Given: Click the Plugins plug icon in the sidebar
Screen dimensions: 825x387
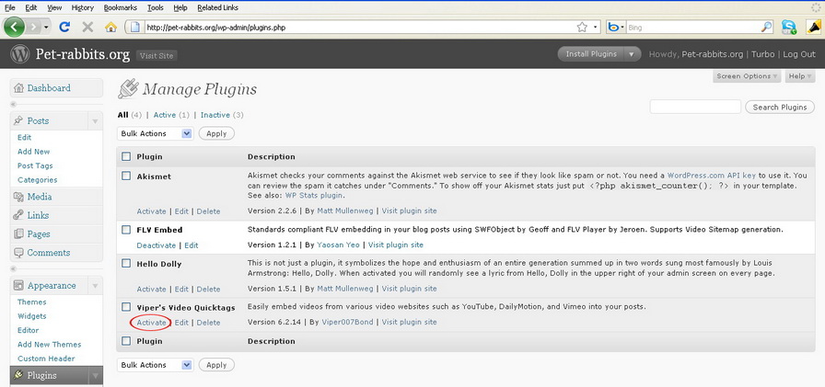Looking at the screenshot, I should (19, 375).
